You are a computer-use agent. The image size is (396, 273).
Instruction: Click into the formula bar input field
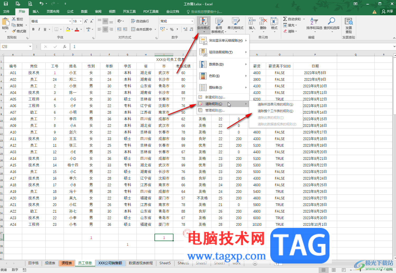click(231, 47)
